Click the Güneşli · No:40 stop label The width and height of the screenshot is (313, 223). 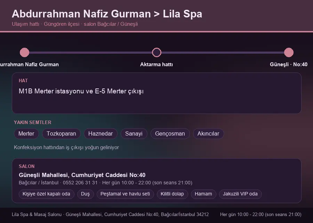tap(289, 64)
